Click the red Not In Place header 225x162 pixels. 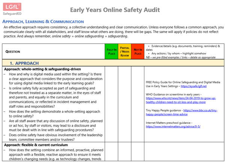[138, 52]
